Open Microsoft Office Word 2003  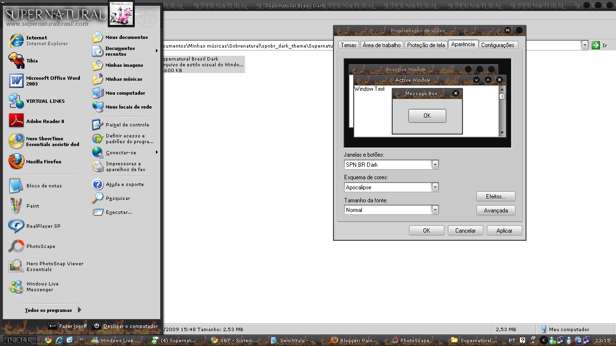[x=44, y=81]
